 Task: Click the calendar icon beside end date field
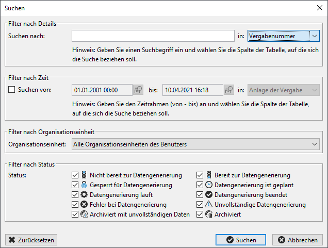(x=229, y=90)
